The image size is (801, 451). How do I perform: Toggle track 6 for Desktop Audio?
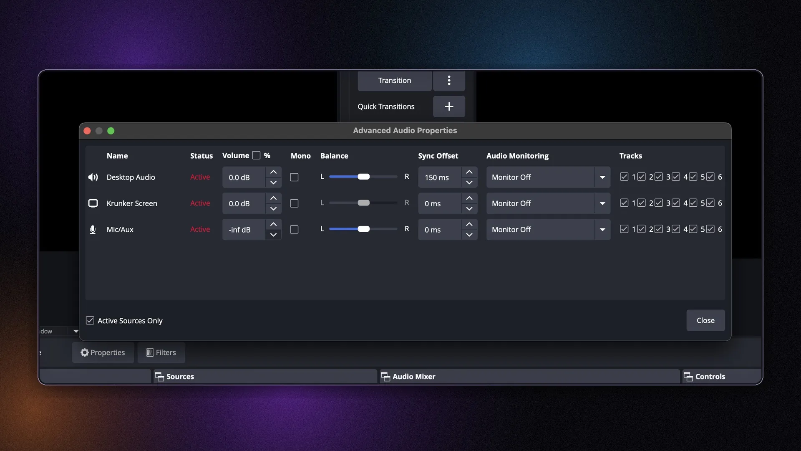coord(710,177)
